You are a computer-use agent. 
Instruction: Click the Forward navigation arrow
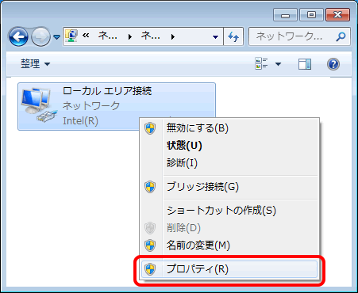click(40, 36)
